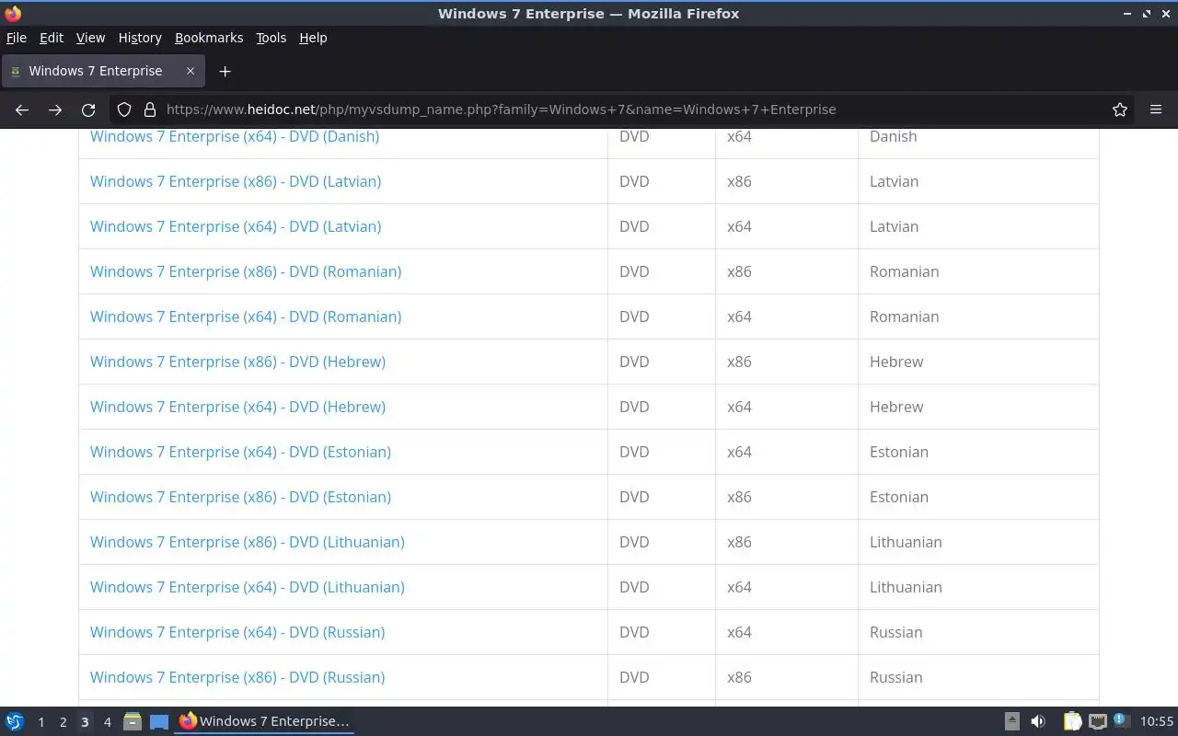
Task: Open Windows 7 Enterprise (x64) DVD Danish link
Action: click(x=235, y=136)
